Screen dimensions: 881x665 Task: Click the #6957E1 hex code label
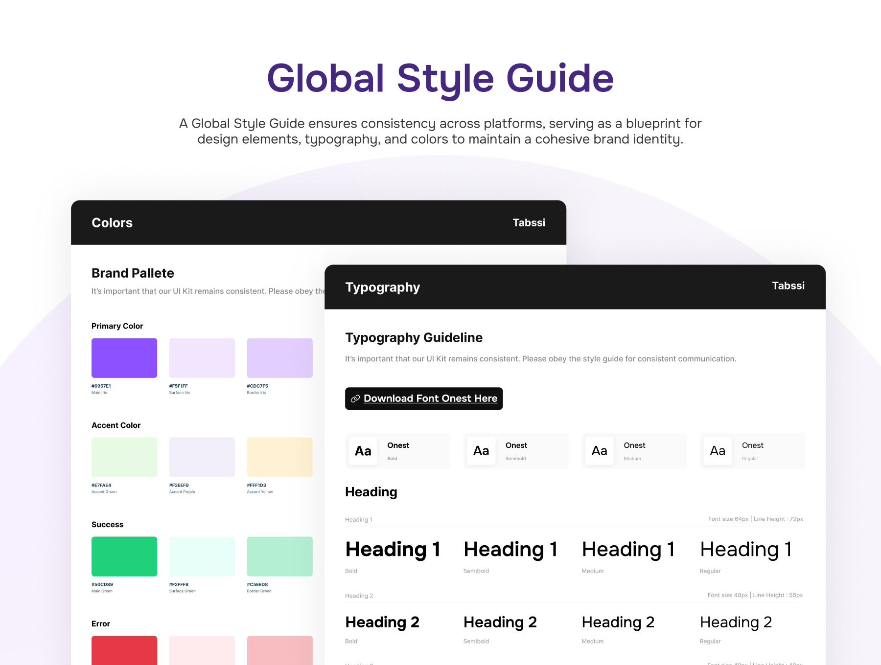(101, 386)
